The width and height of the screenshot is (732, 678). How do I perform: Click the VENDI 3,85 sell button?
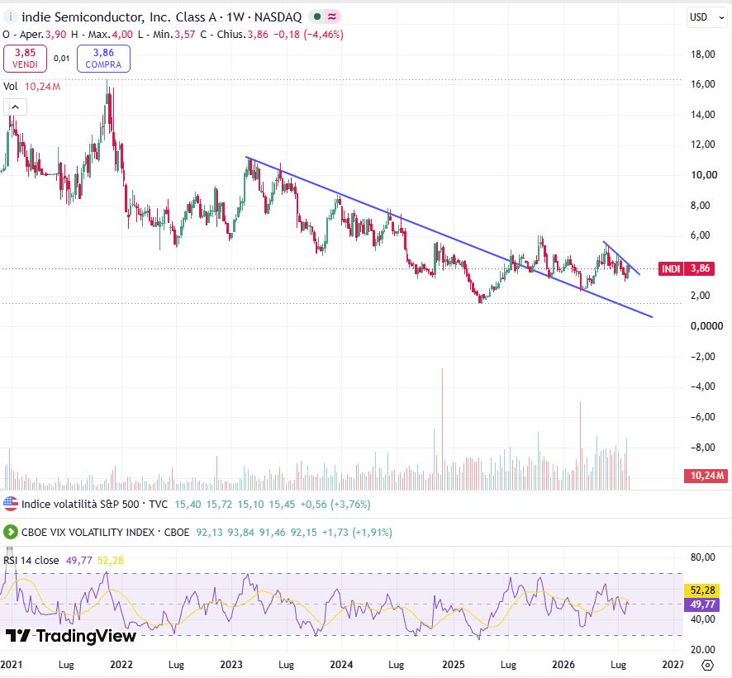[26, 59]
